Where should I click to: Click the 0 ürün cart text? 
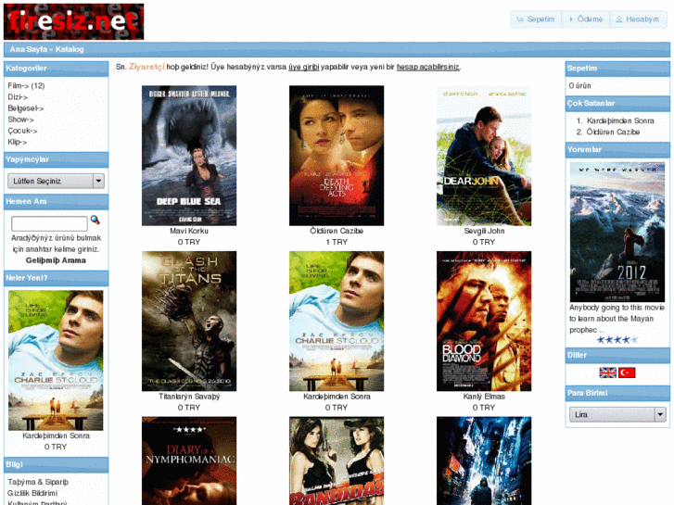tap(579, 86)
